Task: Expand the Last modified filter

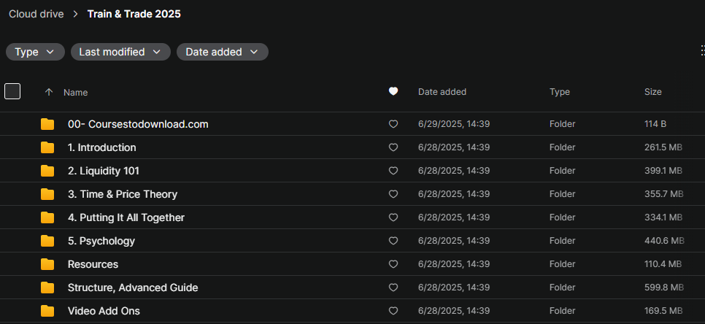Action: click(x=120, y=52)
